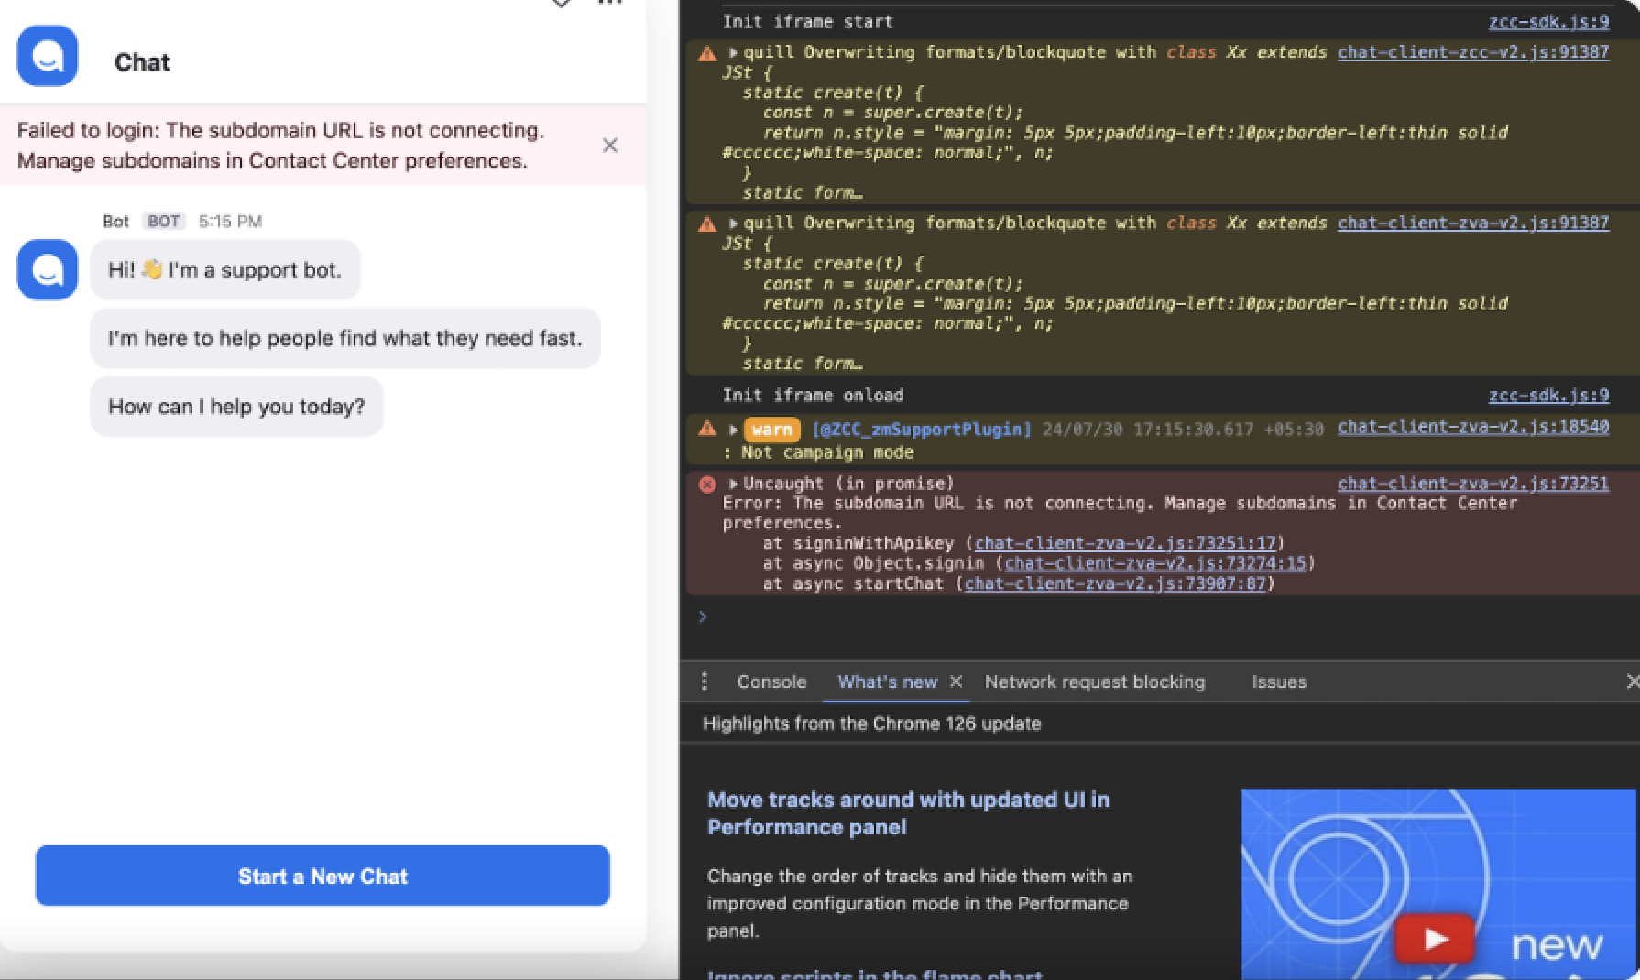Click the Chat app logo in header
Image resolution: width=1640 pixels, height=980 pixels.
pyautogui.click(x=48, y=56)
